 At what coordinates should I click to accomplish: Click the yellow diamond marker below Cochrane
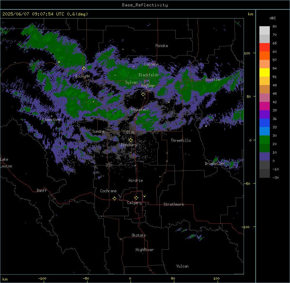tap(114, 198)
